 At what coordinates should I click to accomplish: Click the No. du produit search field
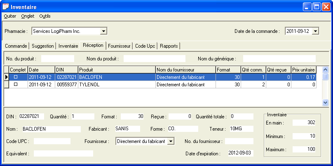coord(57,59)
